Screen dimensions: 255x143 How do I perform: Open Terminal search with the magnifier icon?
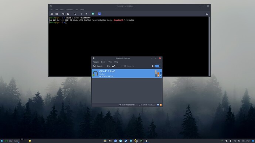point(75,14)
